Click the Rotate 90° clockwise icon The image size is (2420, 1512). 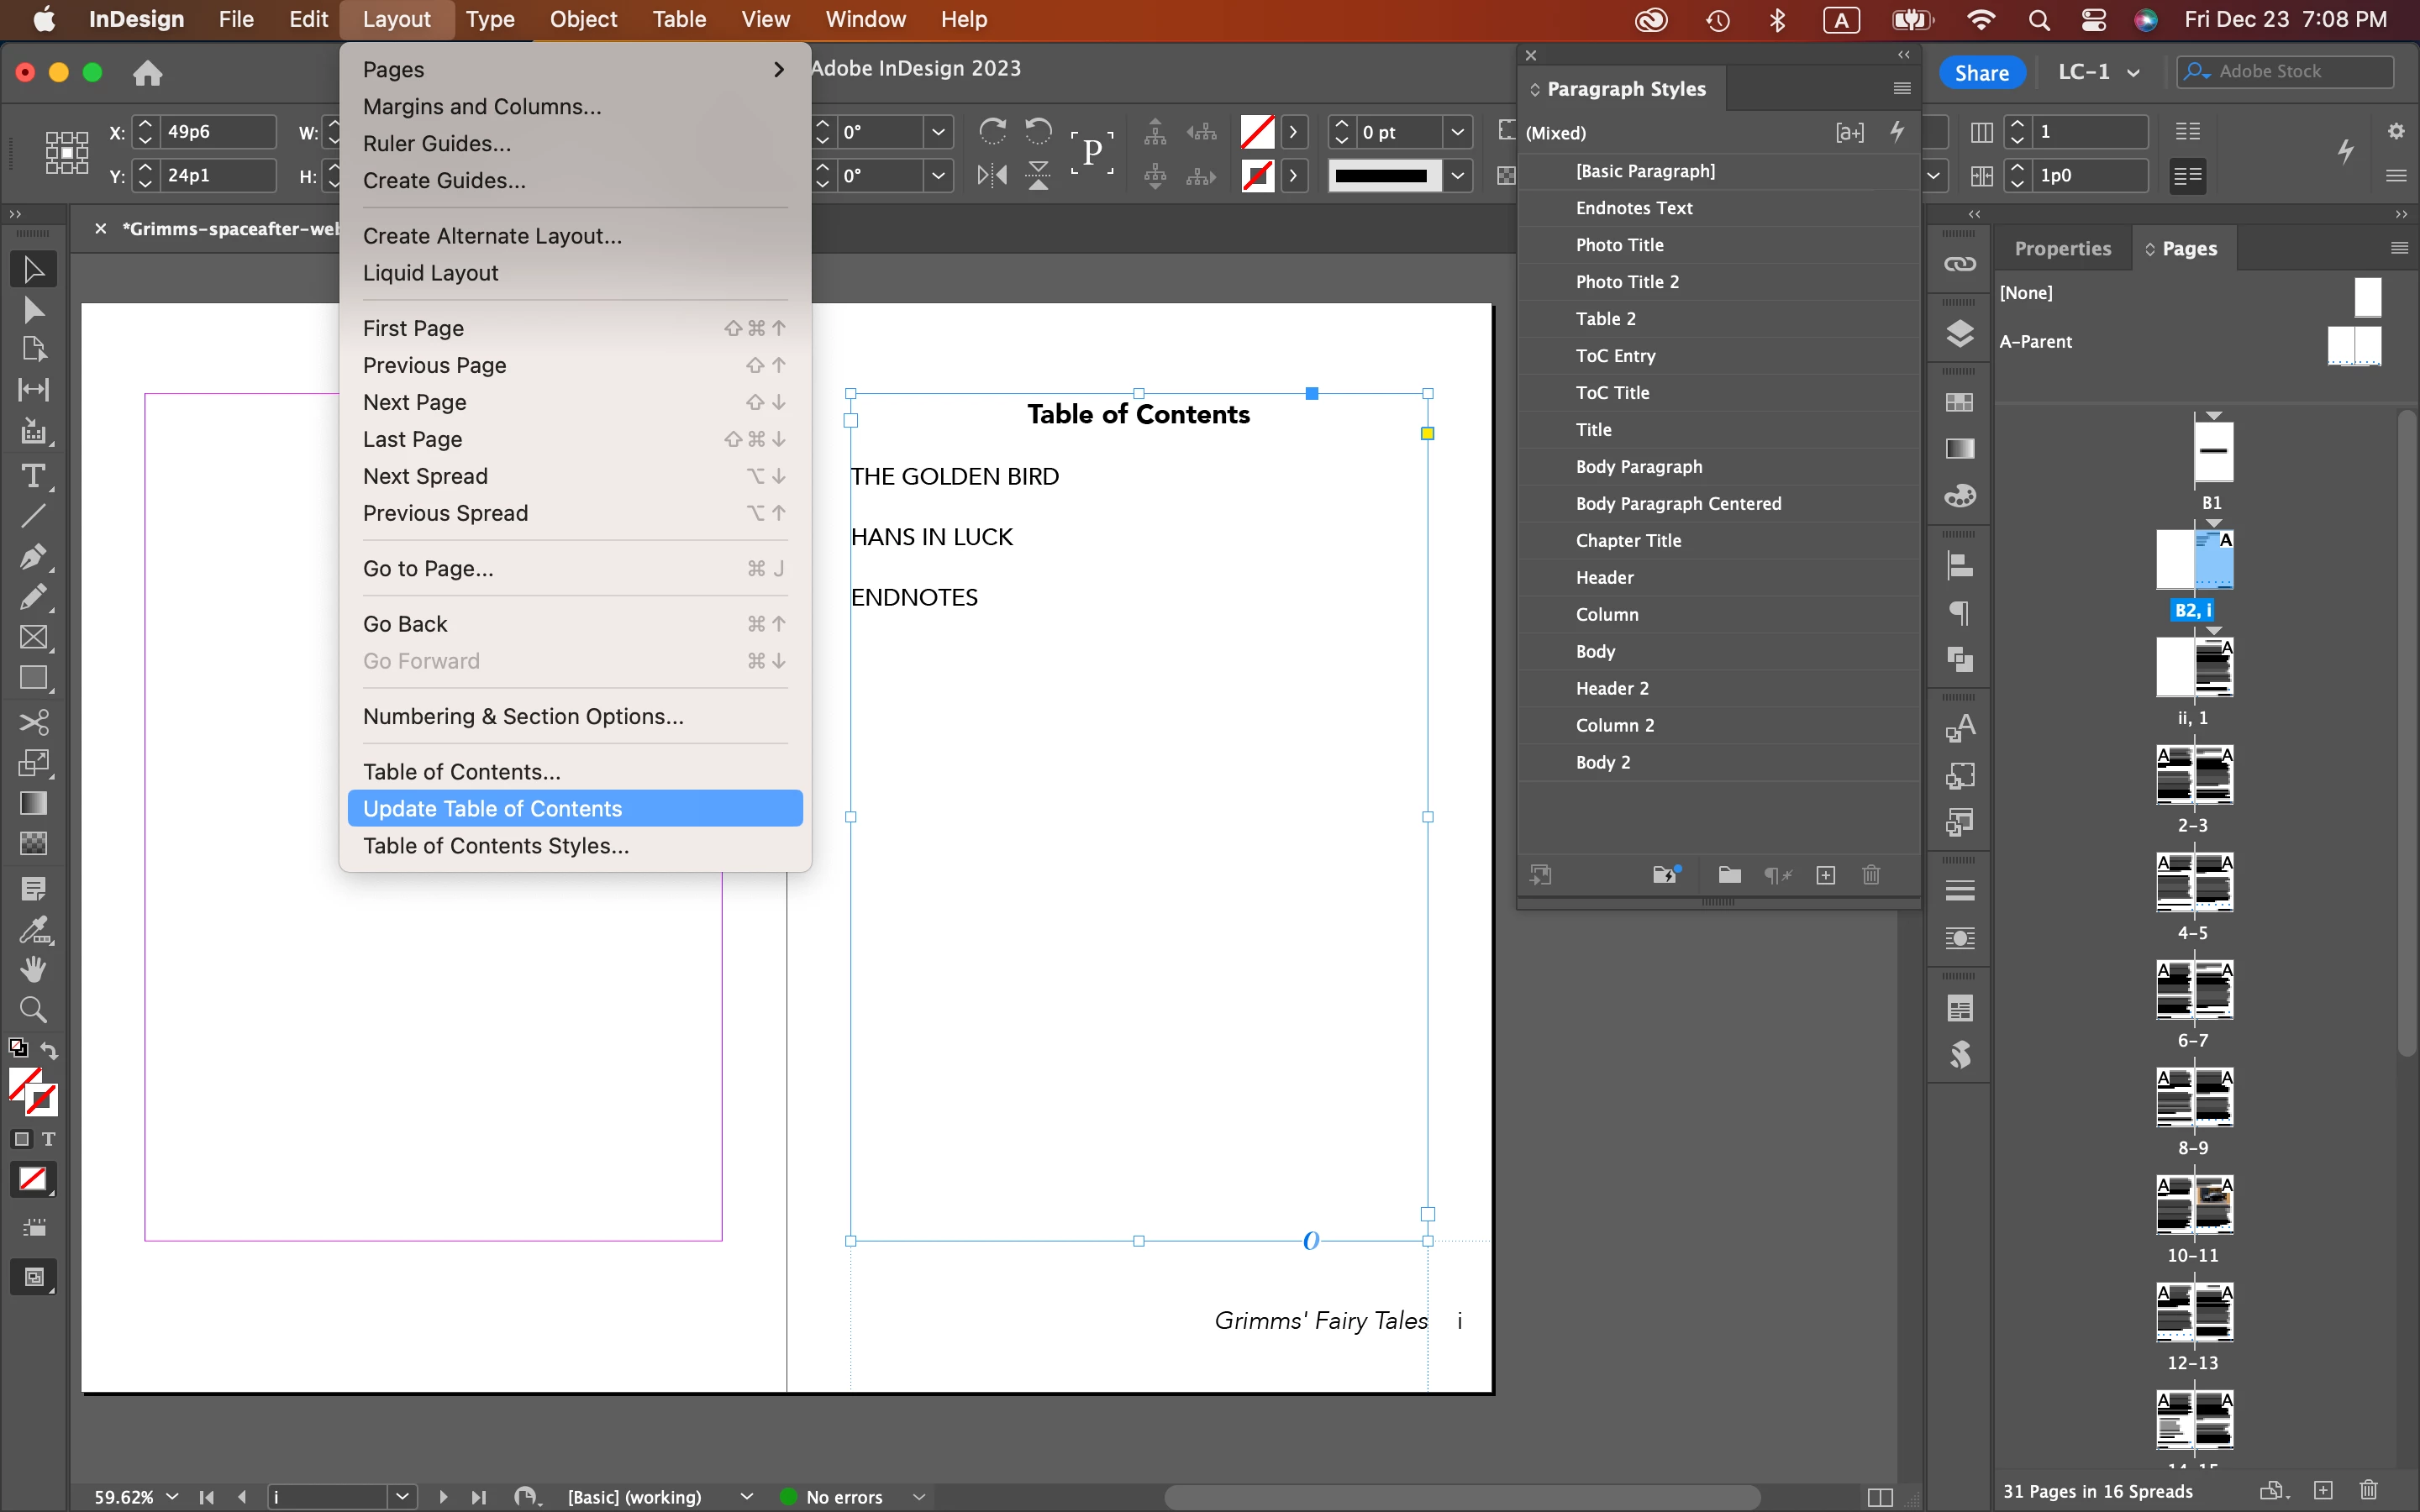(992, 131)
